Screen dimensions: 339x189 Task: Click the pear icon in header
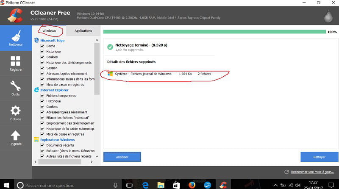pos(328,16)
